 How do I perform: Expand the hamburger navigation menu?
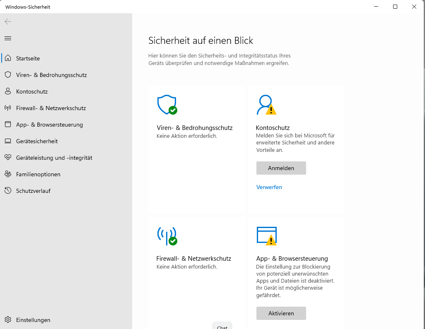(x=7, y=38)
